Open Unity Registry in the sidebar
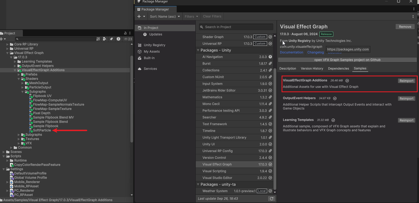Image resolution: width=419 pixels, height=203 pixels. (154, 45)
